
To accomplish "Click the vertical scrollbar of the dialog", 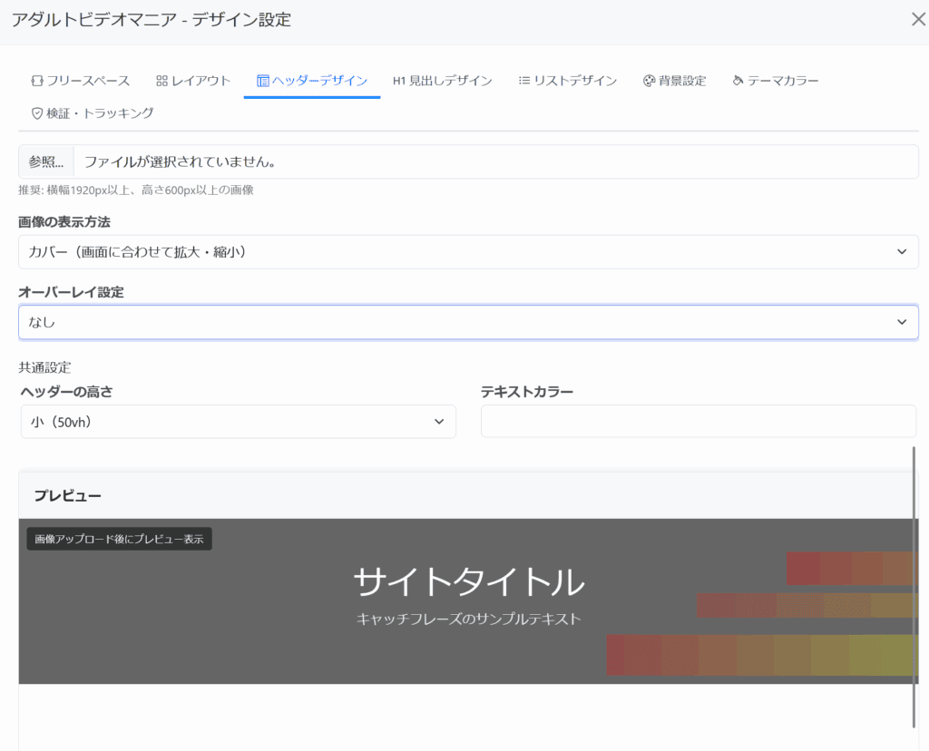I will point(914,586).
